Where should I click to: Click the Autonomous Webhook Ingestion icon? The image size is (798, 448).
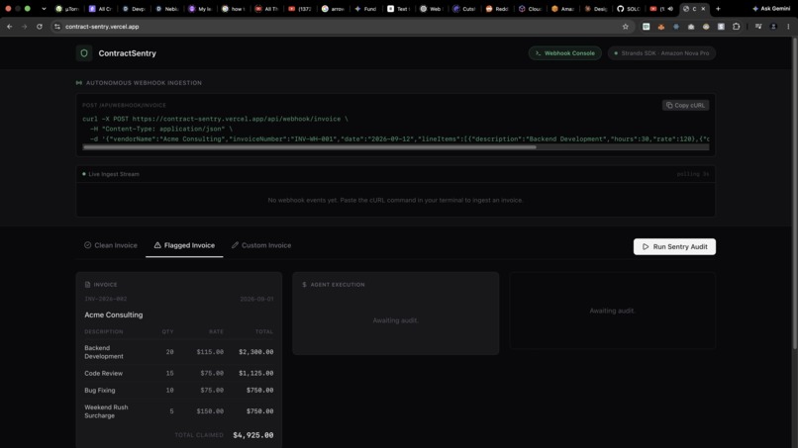point(79,83)
